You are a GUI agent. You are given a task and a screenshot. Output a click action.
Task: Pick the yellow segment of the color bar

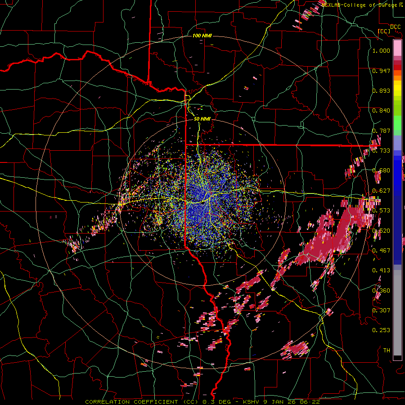coord(397,89)
